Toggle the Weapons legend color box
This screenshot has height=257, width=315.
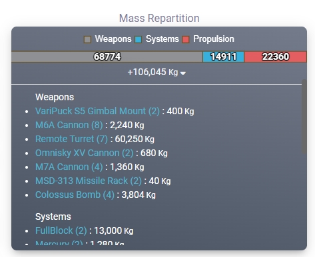point(87,39)
